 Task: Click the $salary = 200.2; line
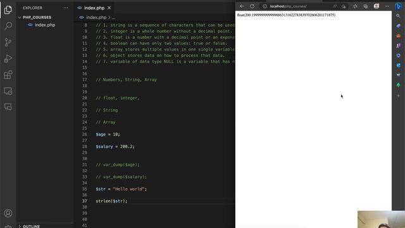(115, 146)
